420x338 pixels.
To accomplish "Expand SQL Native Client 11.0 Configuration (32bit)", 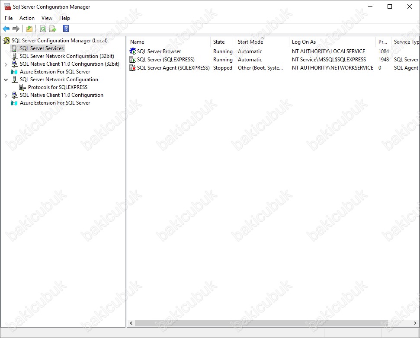I will point(6,64).
